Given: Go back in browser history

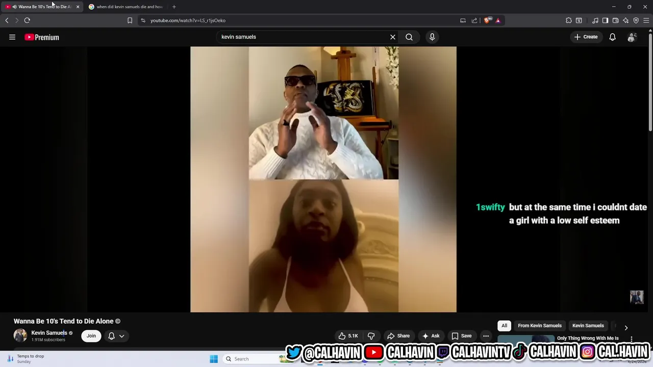Looking at the screenshot, I should 7,20.
